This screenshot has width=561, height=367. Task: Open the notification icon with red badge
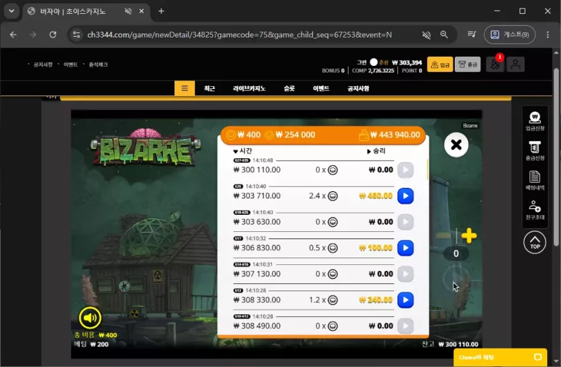pos(495,65)
